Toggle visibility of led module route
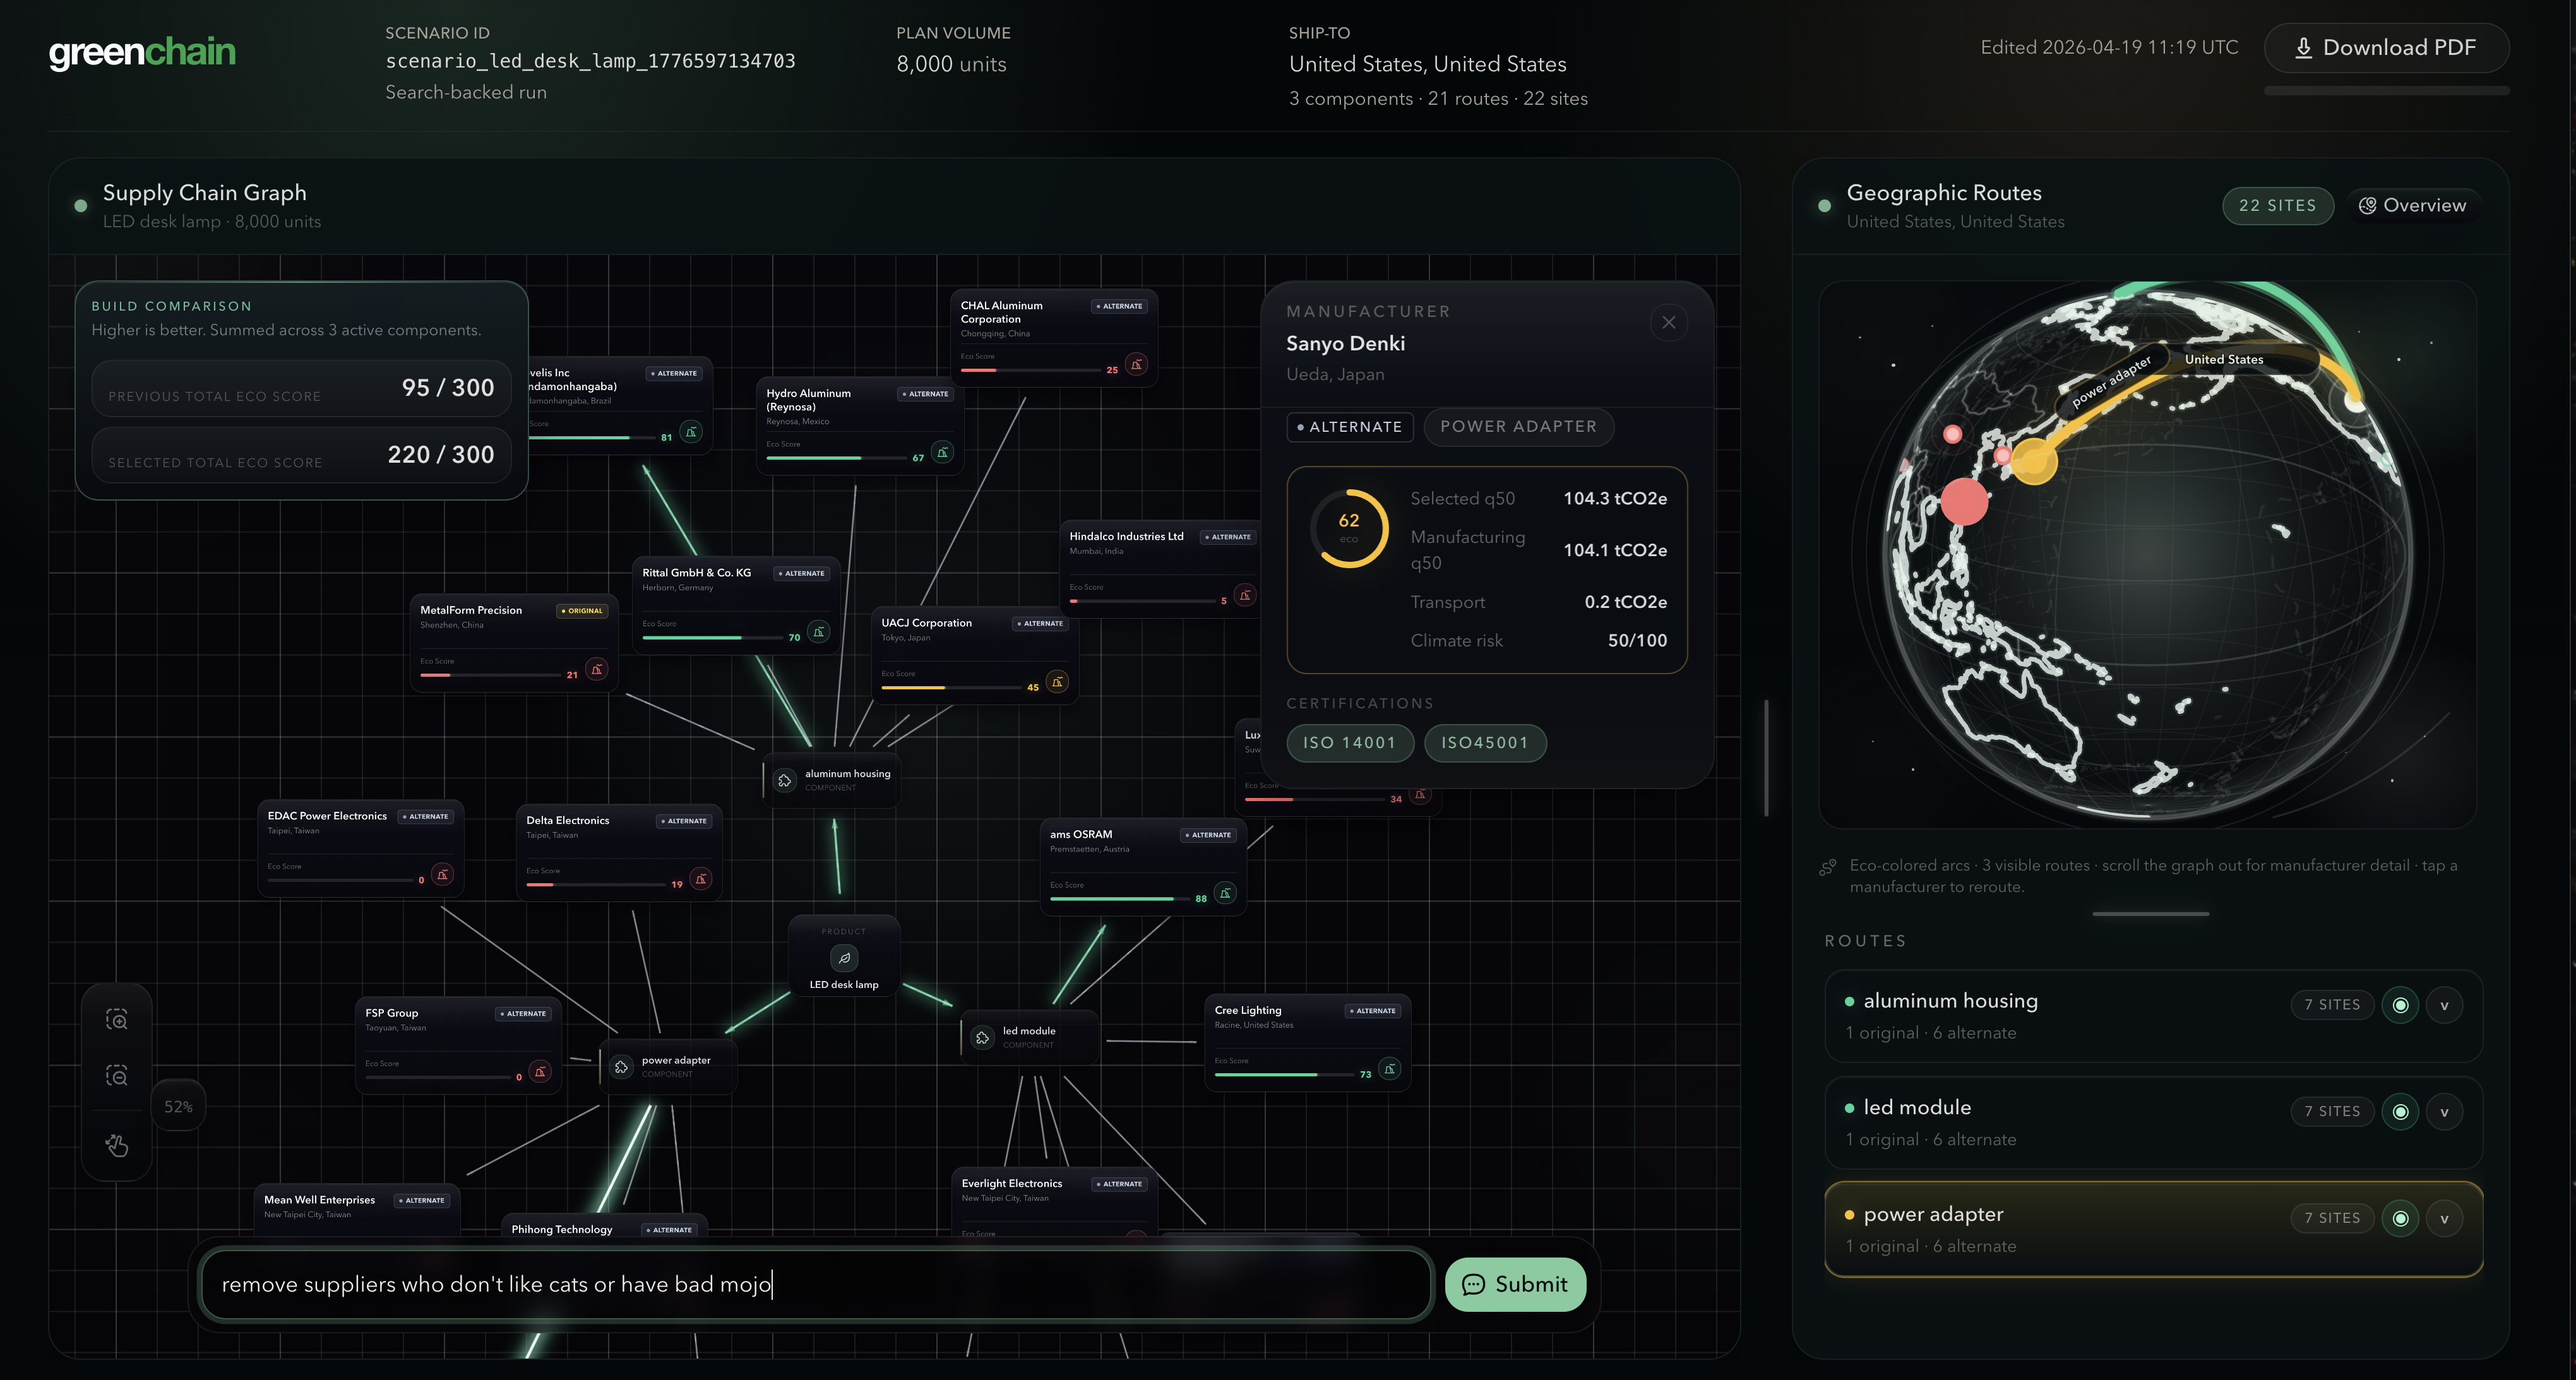This screenshot has width=2576, height=1380. pyautogui.click(x=2400, y=1112)
